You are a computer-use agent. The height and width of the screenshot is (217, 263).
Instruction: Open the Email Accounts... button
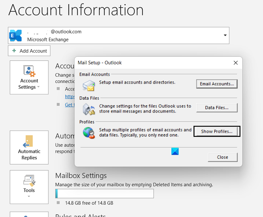tap(217, 84)
